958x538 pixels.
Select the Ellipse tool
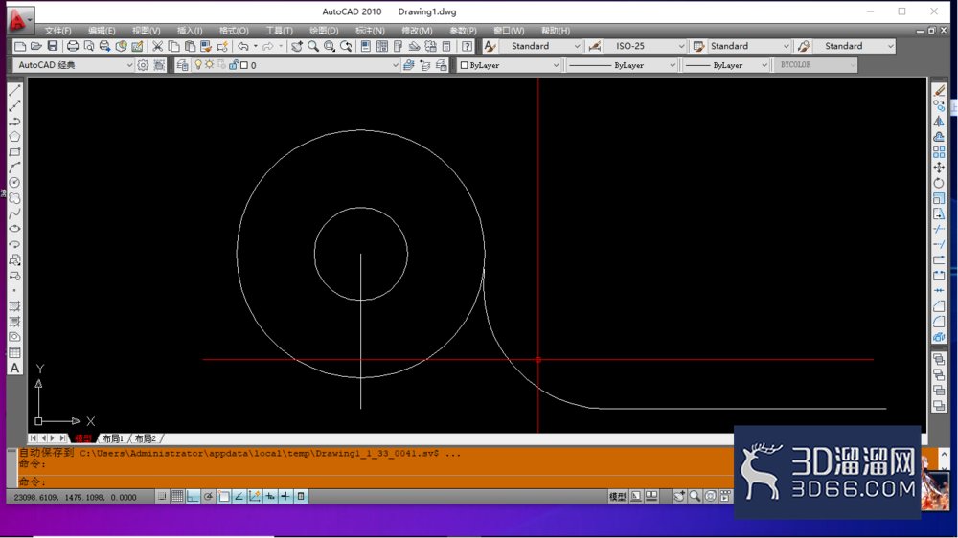pos(14,229)
